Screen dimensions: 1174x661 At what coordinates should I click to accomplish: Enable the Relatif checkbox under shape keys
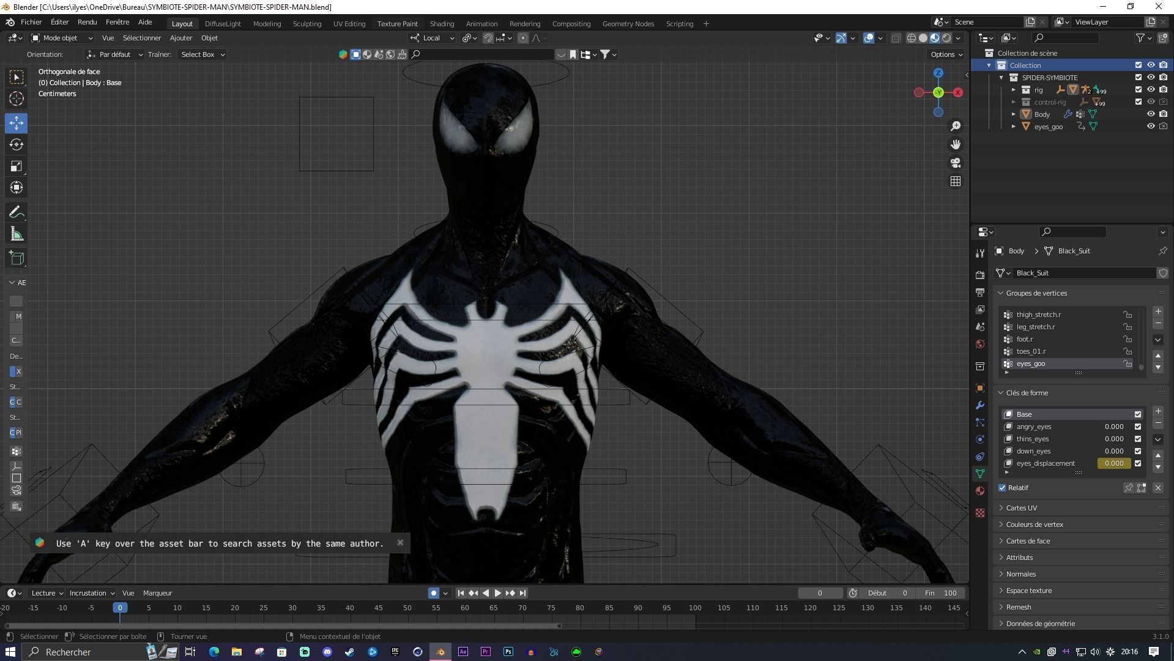[1002, 488]
